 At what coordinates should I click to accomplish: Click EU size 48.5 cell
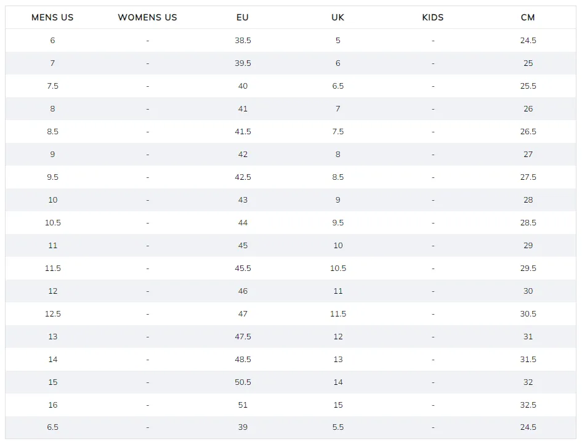coord(243,360)
